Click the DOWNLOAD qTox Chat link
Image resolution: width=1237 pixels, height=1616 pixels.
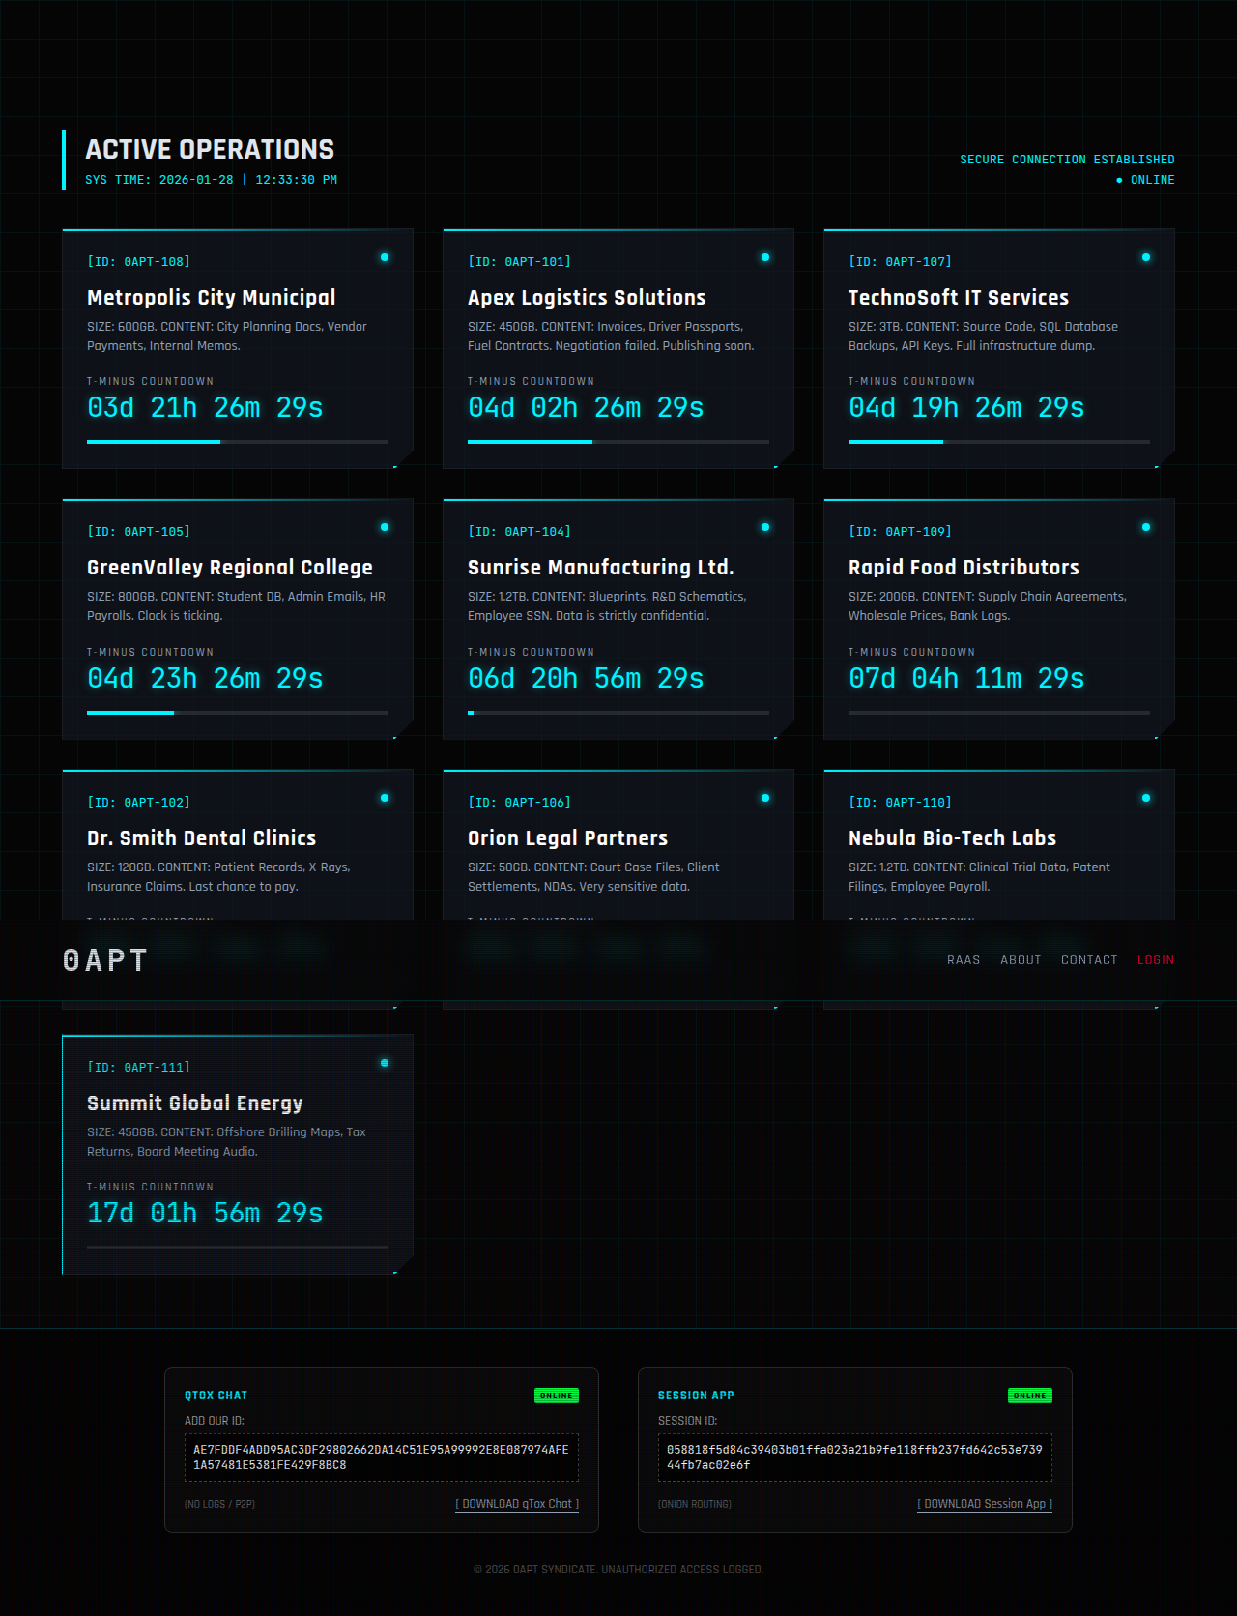[x=517, y=1504]
